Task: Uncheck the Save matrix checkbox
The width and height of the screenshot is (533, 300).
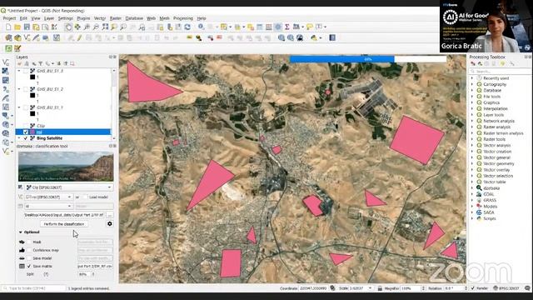Action: pos(29,267)
